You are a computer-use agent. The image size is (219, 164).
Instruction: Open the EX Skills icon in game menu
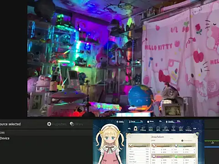[x=166, y=129]
